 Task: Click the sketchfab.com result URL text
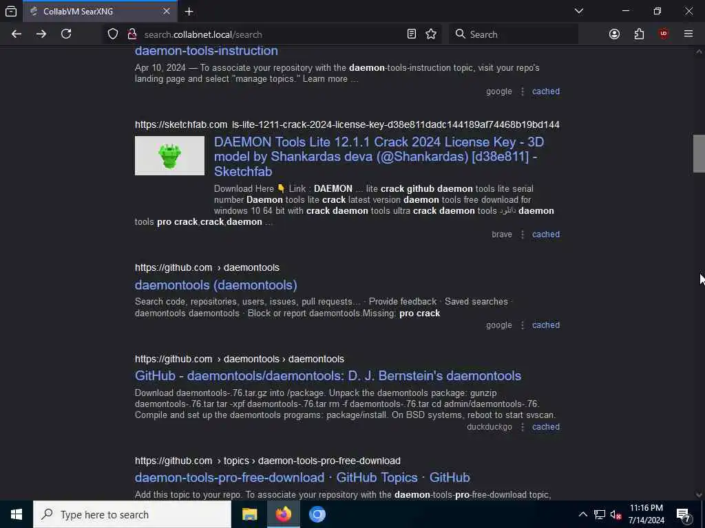347,125
